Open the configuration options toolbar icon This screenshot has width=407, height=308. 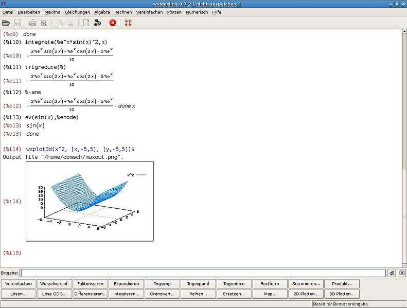pyautogui.click(x=44, y=23)
